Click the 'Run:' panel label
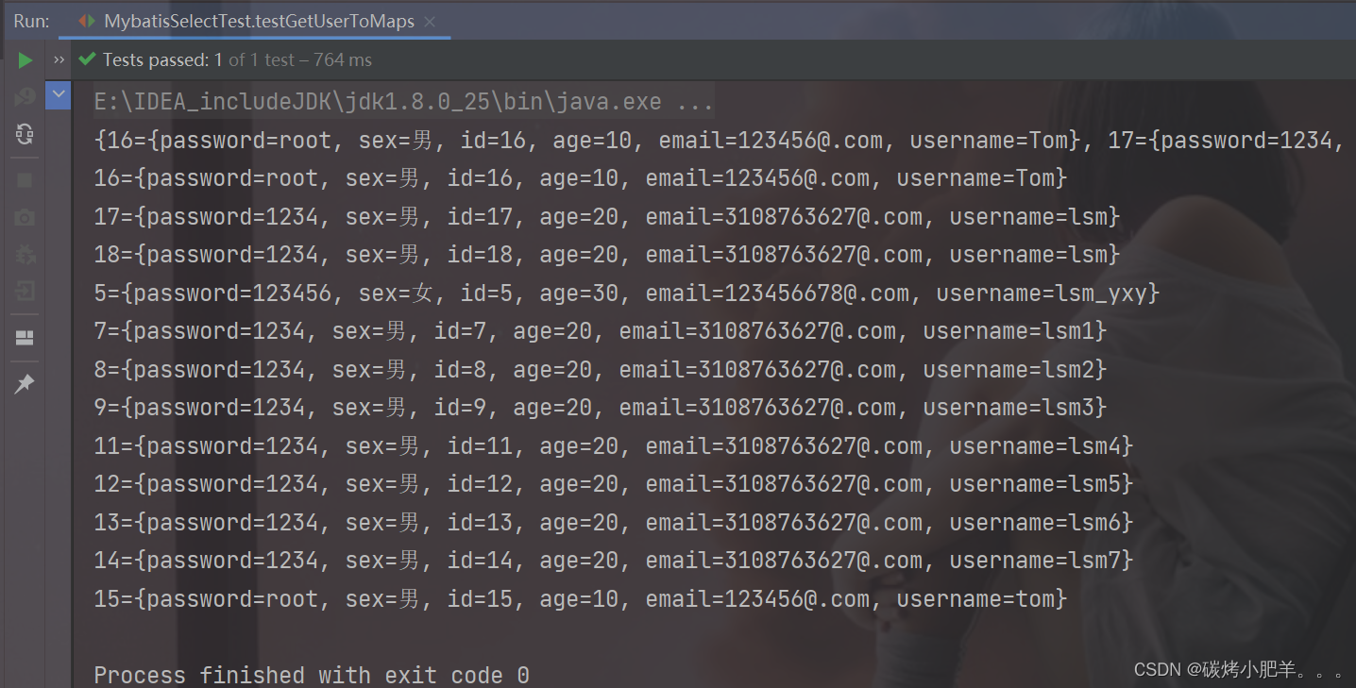Viewport: 1356px width, 688px height. (x=31, y=21)
